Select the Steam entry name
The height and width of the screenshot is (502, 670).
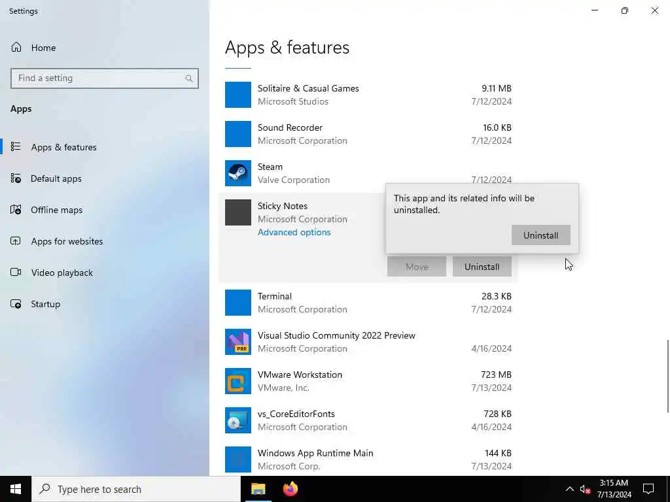pos(270,167)
